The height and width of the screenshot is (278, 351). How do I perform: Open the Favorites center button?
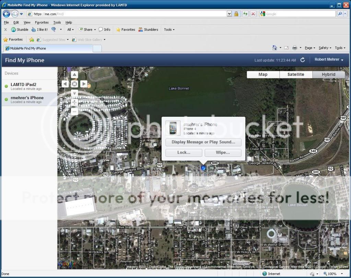click(13, 39)
